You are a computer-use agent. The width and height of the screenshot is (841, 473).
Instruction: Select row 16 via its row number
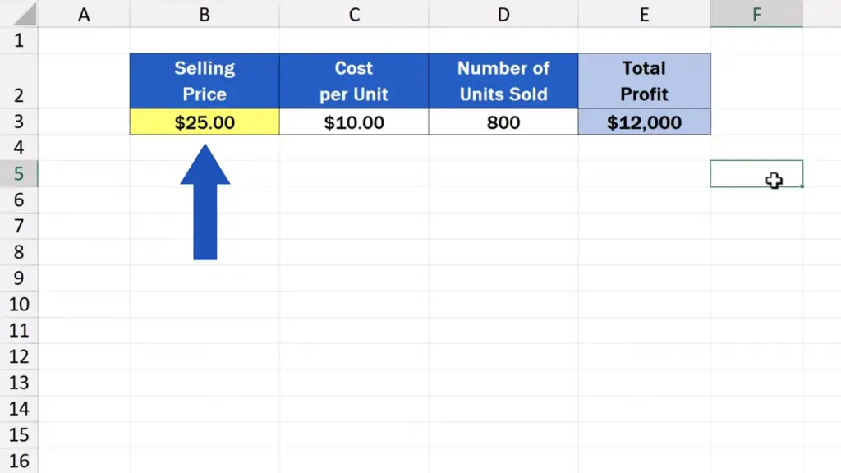19,461
